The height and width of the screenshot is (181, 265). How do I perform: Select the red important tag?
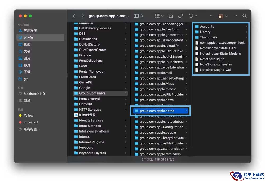(x=40, y=122)
